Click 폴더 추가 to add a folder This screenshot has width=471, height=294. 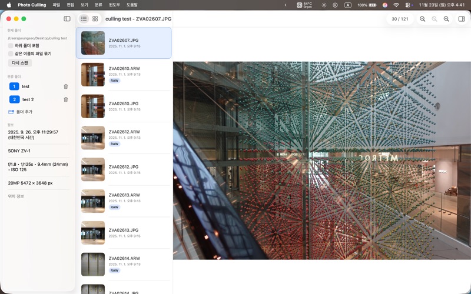[20, 112]
